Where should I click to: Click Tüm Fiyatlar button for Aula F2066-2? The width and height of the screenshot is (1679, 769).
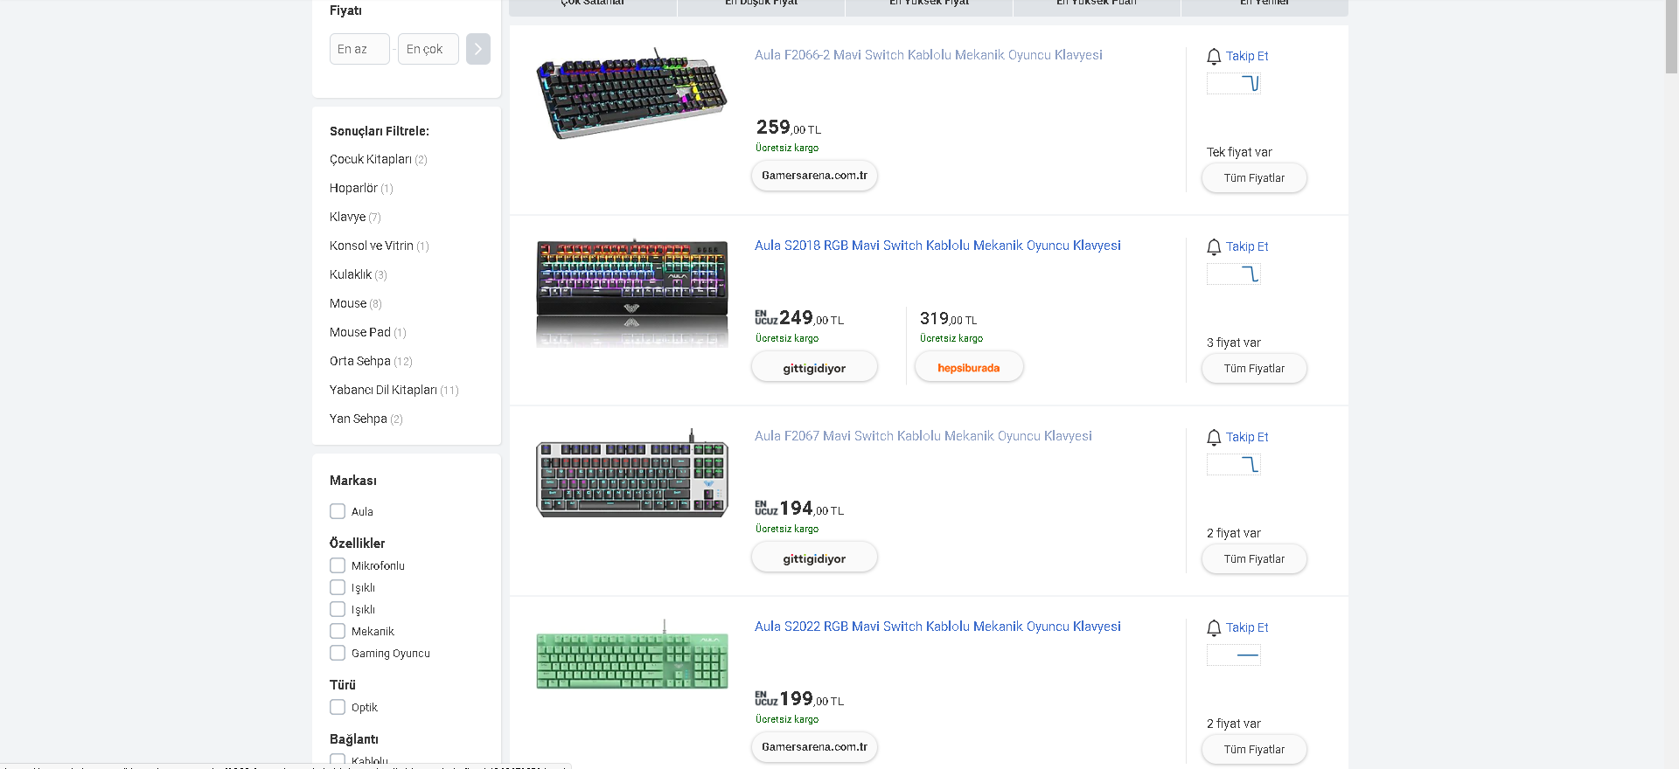pyautogui.click(x=1254, y=178)
